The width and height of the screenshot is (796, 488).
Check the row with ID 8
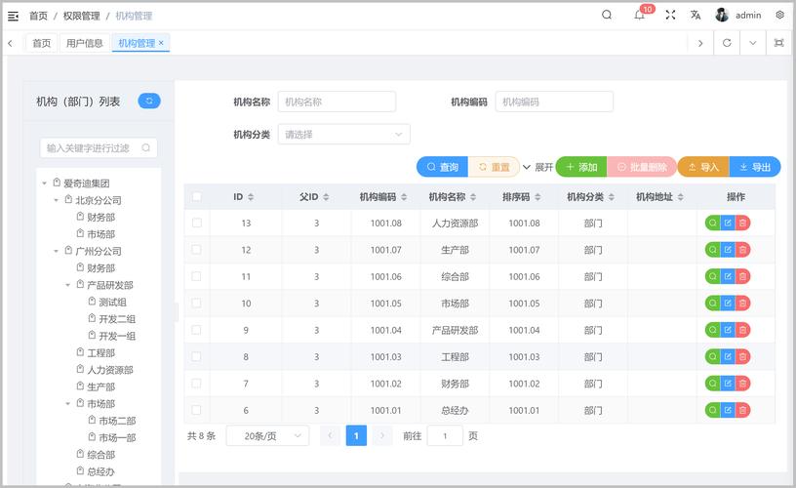click(197, 356)
